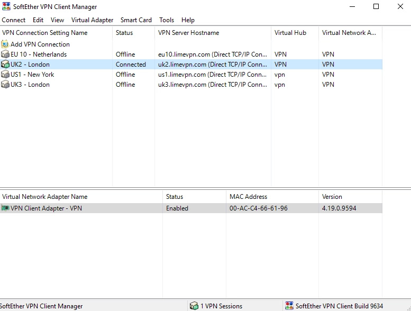Viewport: 411px width, 311px height.
Task: Click the VPN Sessions status bar icon
Action: click(194, 306)
